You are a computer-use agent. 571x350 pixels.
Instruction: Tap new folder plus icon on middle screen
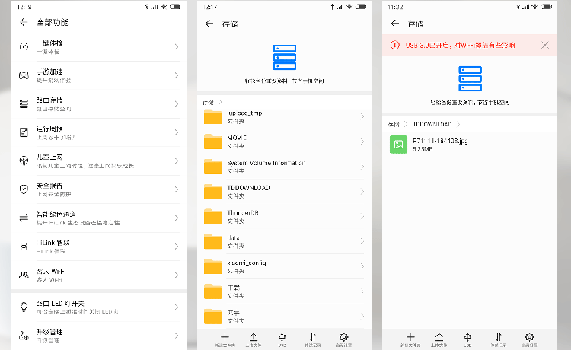225,337
